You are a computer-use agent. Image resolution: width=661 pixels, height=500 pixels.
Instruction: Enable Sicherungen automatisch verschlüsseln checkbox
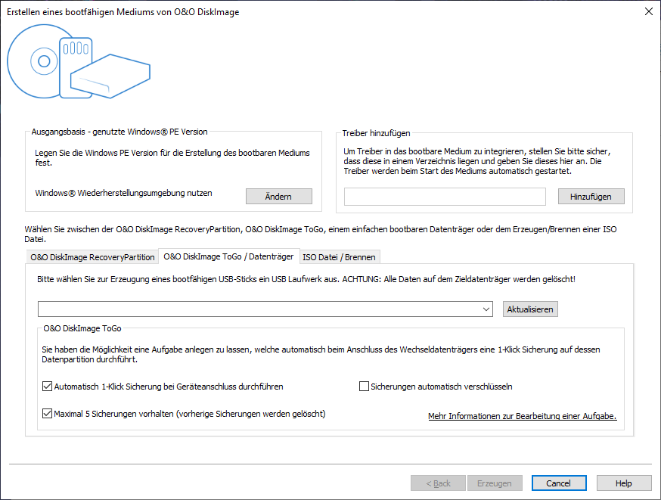[x=364, y=387]
